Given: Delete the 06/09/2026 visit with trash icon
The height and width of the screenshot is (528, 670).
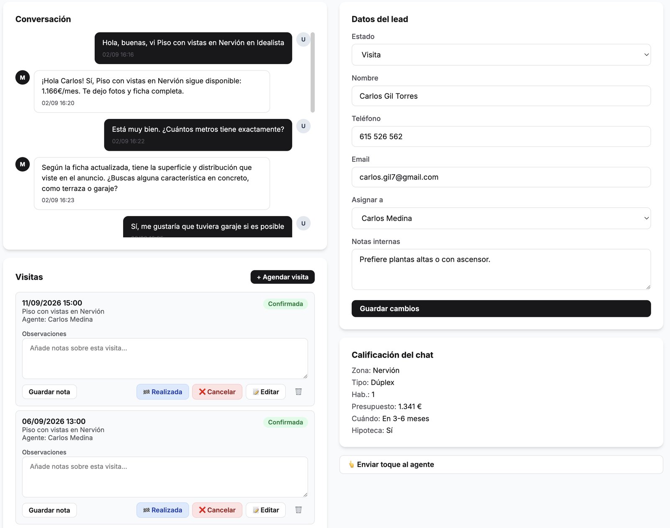Looking at the screenshot, I should tap(298, 510).
